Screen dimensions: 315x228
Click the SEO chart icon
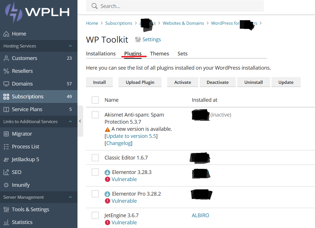pos(6,172)
